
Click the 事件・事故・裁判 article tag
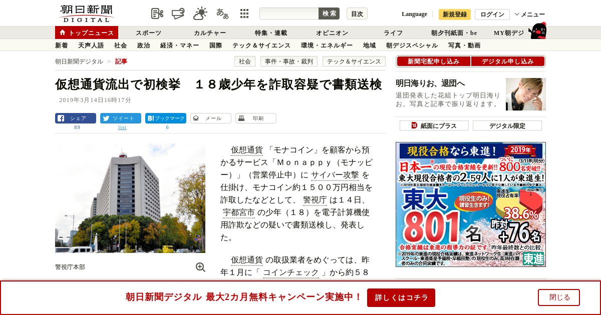pos(289,61)
